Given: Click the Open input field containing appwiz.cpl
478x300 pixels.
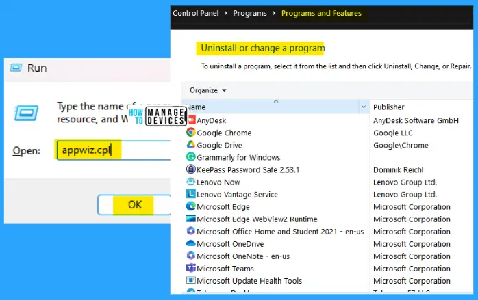Looking at the screenshot, I should tap(114, 150).
